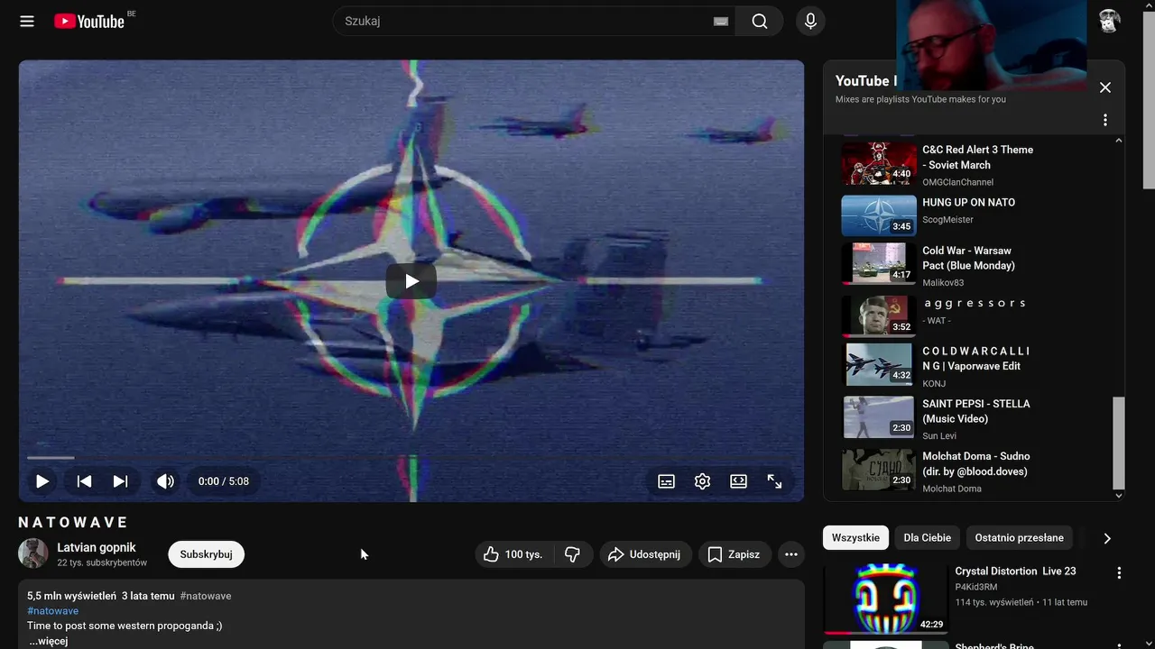Open Crystal Distortion Live 23 thumbnail
Screen dimensions: 1155x649
point(885,599)
